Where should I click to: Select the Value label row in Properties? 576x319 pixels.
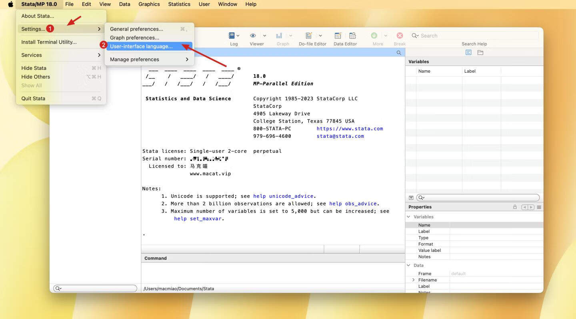click(x=474, y=250)
